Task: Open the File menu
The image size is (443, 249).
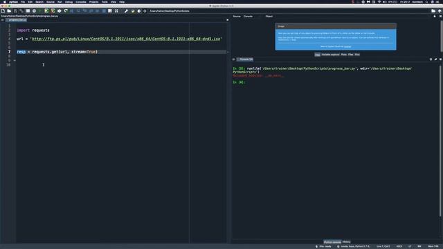Action: (23, 1)
